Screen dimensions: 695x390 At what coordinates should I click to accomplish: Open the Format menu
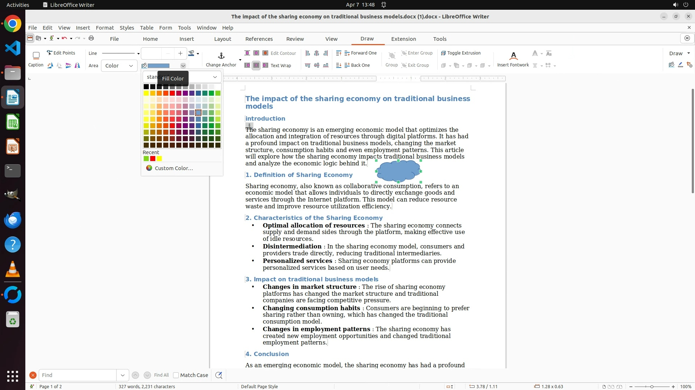click(105, 28)
